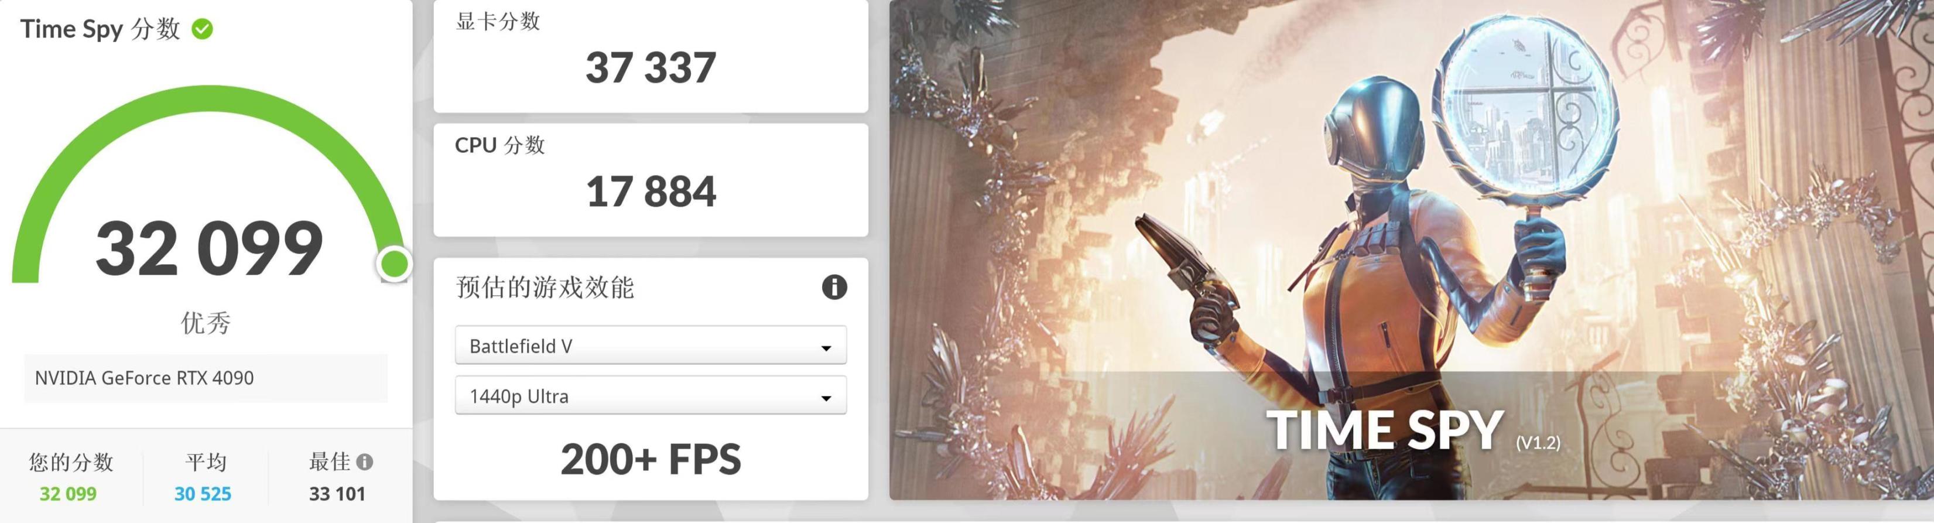
Task: Click the CPU 分数 17 884 card
Action: click(x=650, y=180)
